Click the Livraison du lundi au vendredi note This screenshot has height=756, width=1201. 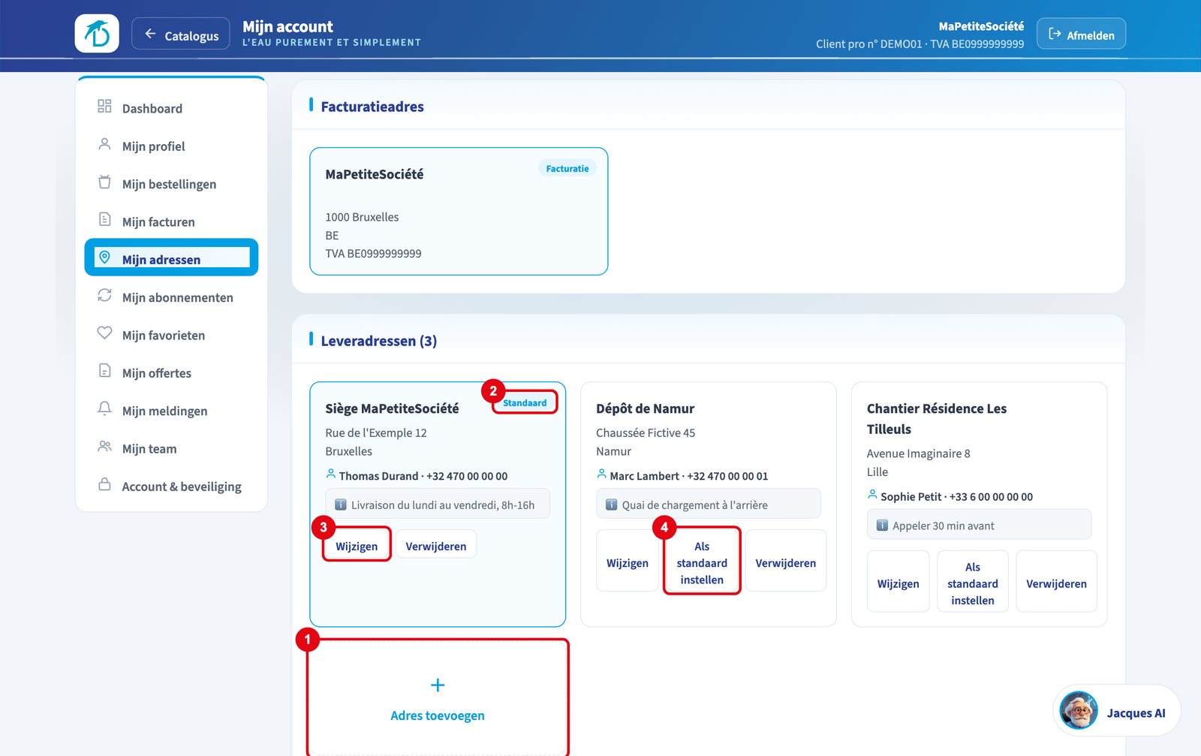click(438, 505)
